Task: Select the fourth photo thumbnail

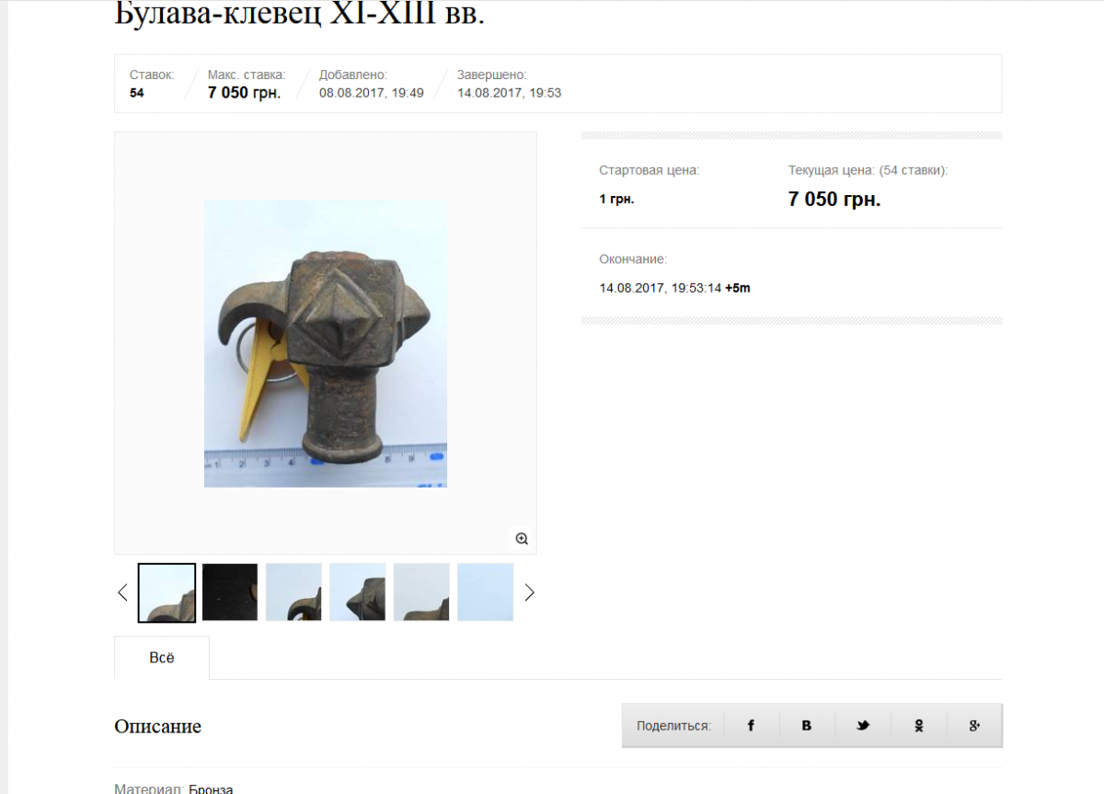Action: (358, 593)
